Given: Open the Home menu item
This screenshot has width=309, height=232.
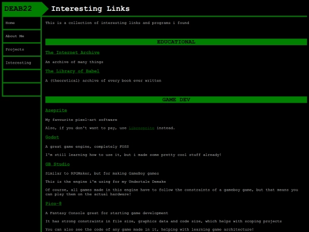Looking at the screenshot, I should pos(22,23).
